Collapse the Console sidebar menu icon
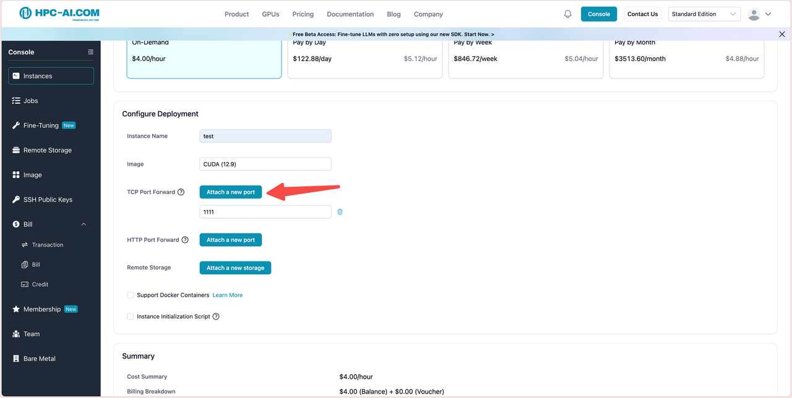Image resolution: width=792 pixels, height=398 pixels. point(90,52)
